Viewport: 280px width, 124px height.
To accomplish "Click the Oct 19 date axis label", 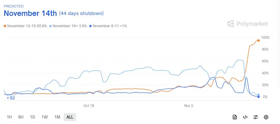I will coord(89,106).
